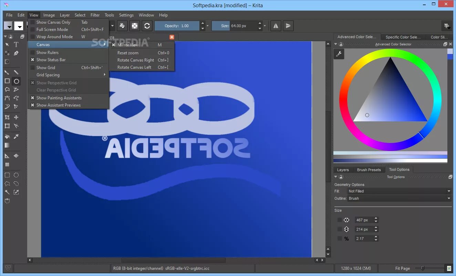Uncheck Show Status Bar
456x276 pixels.
click(x=68, y=59)
